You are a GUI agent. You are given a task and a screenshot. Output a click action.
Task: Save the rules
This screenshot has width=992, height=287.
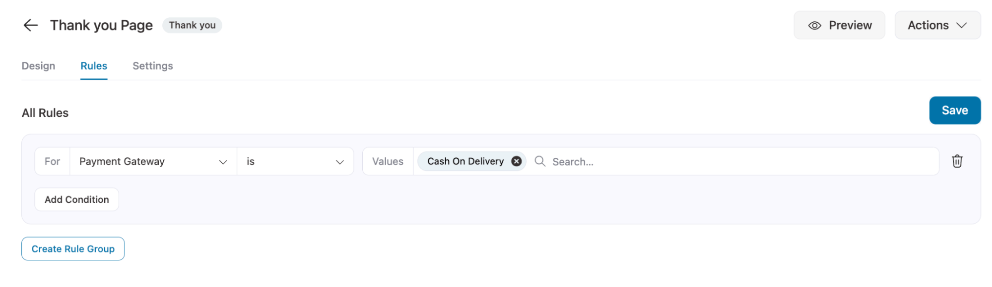[x=955, y=110]
